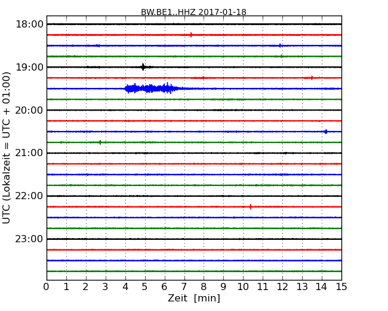The height and width of the screenshot is (311, 388).
Task: Click the blue spike near minute 14 on the 20:30 trace
Action: tap(326, 132)
